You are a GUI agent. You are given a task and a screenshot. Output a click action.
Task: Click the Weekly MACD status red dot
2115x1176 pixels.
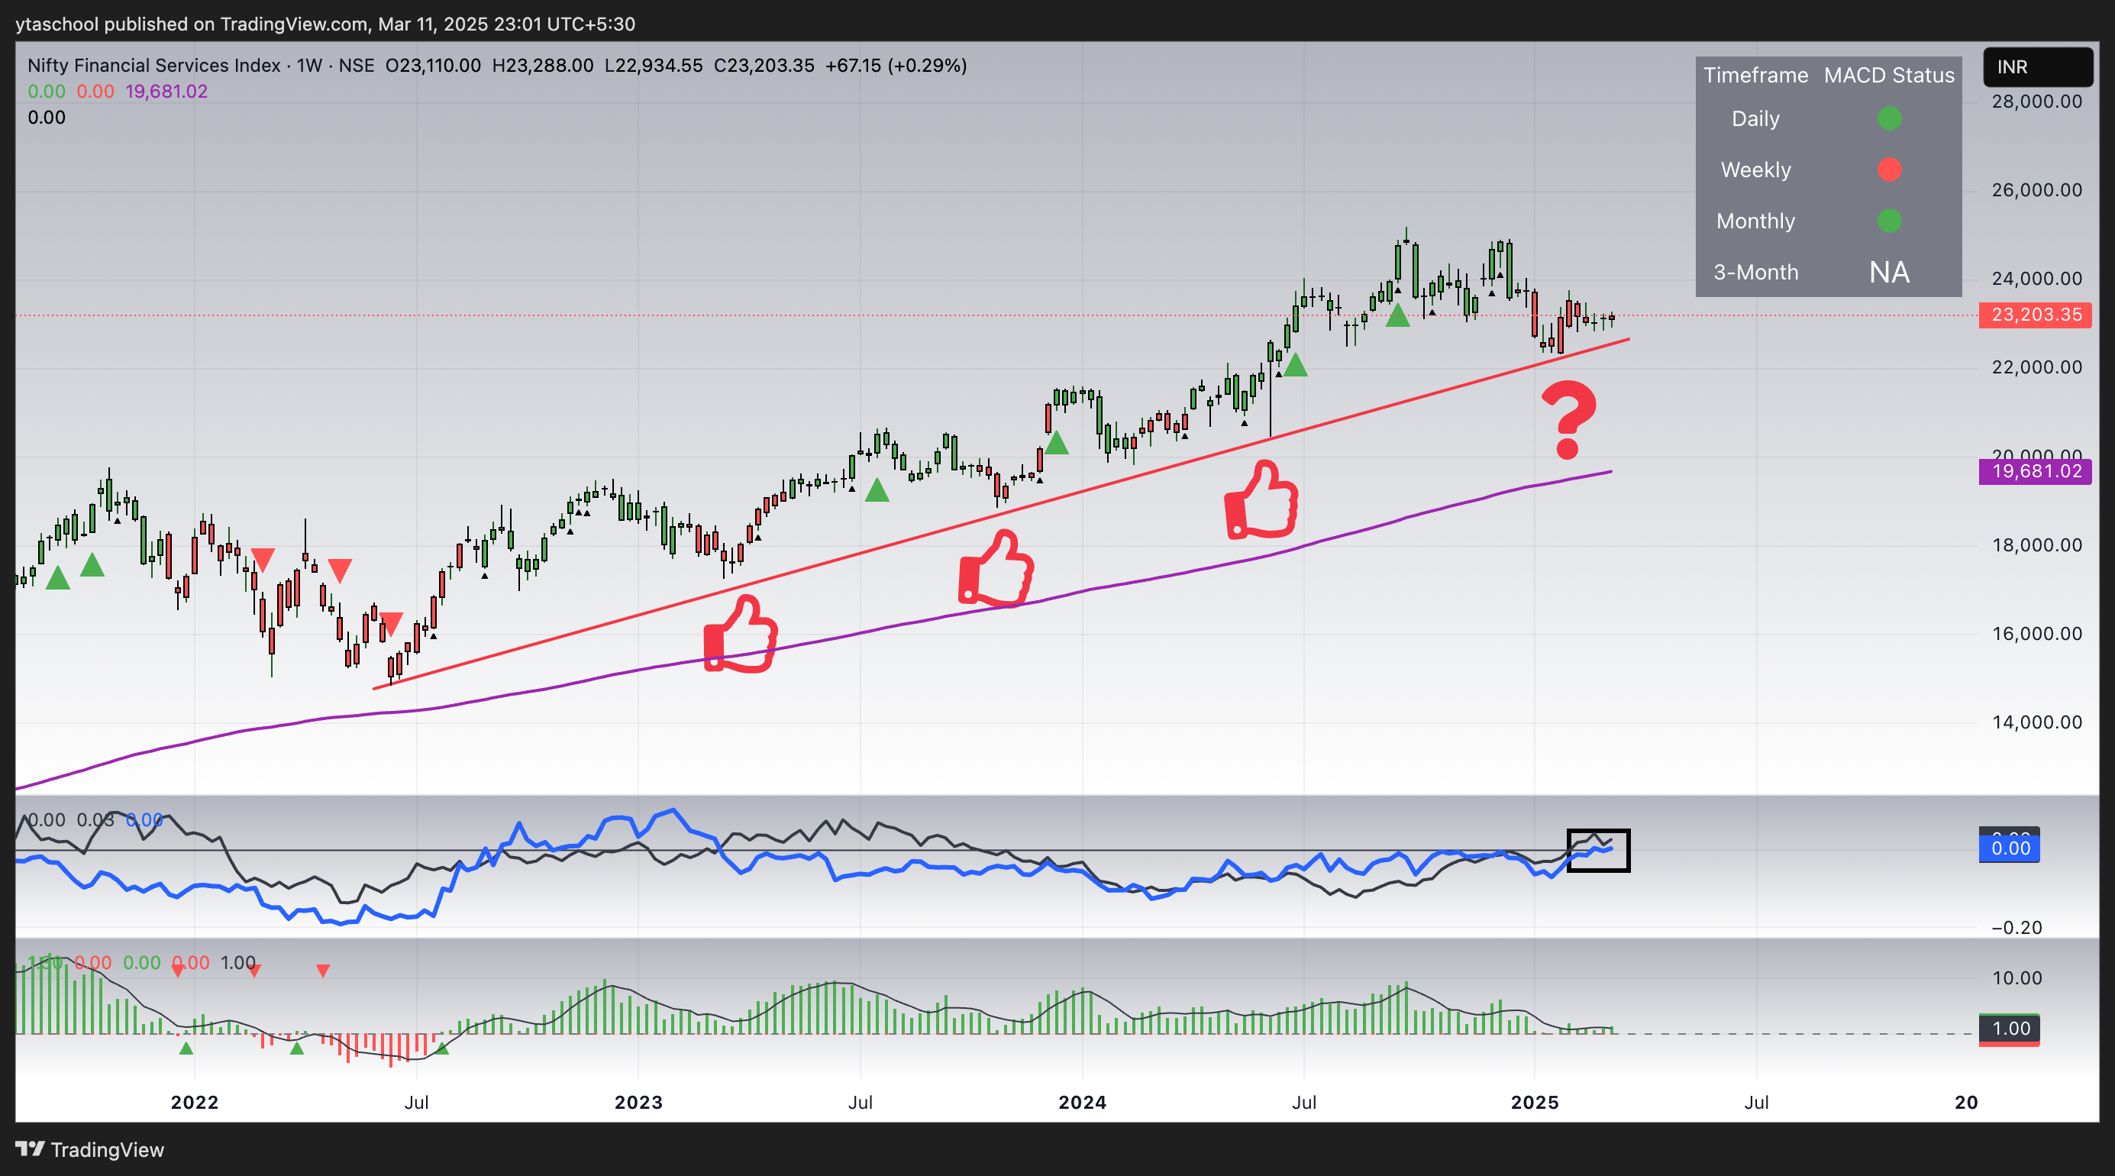(1889, 170)
